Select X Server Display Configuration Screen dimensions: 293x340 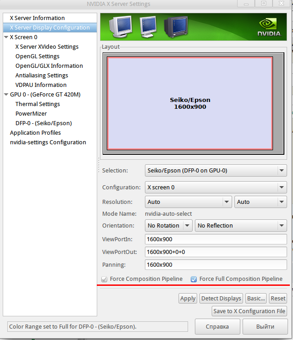click(50, 28)
